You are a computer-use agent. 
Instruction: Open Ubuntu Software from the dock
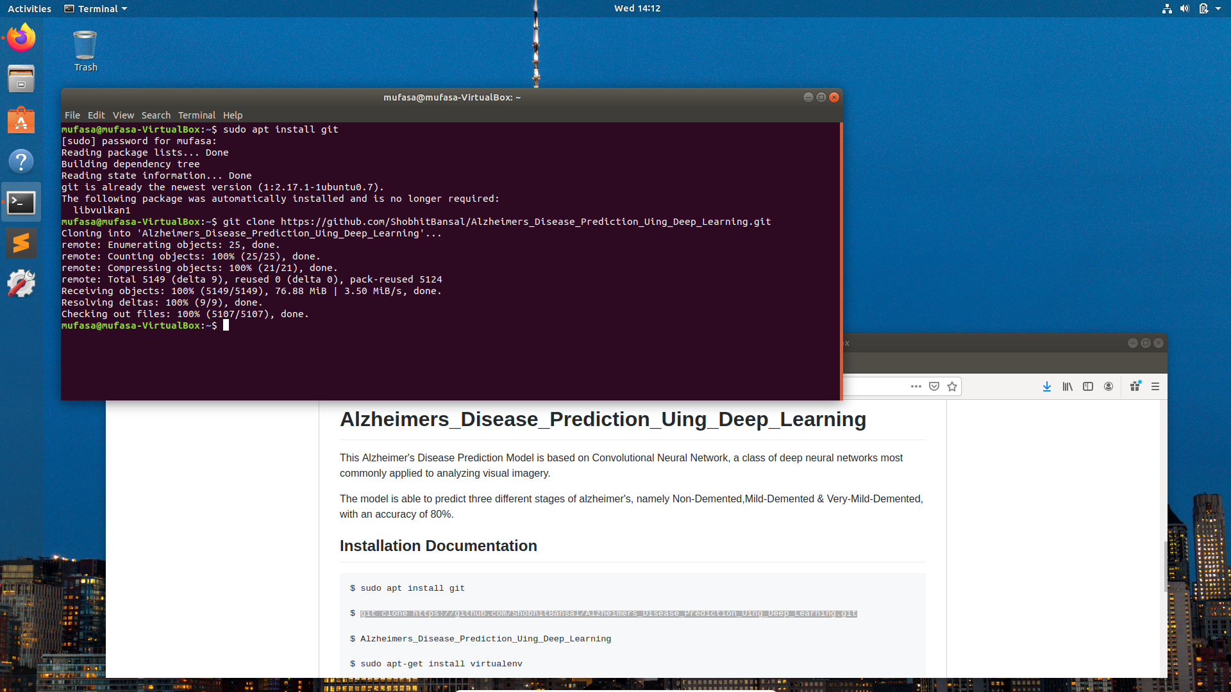(x=21, y=120)
